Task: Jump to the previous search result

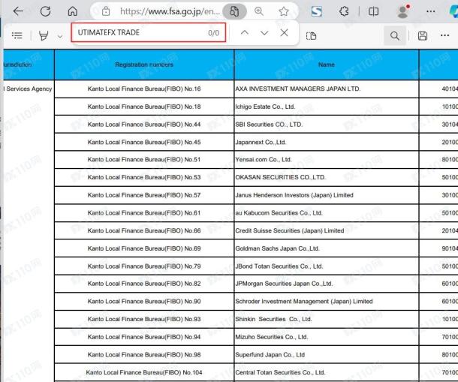Action: 245,33
